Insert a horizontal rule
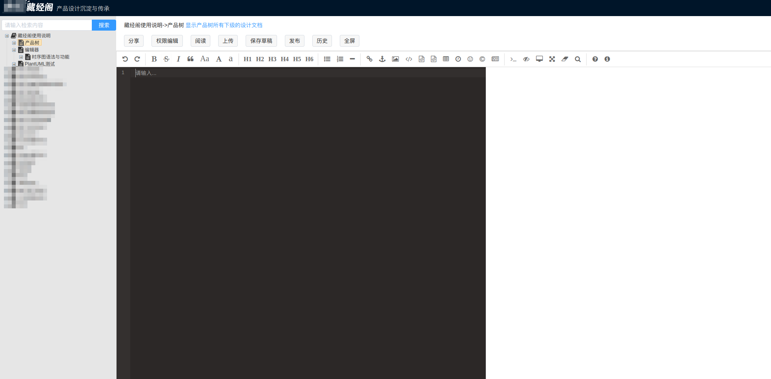 tap(352, 59)
